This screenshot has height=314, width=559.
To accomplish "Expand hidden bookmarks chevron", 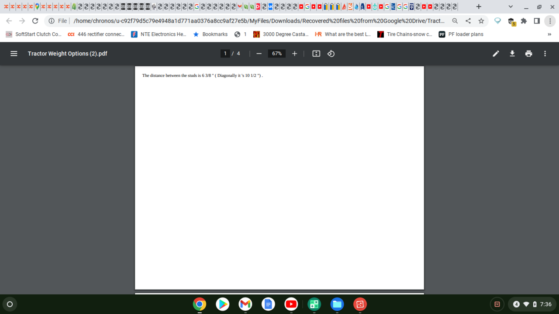I will [549, 34].
